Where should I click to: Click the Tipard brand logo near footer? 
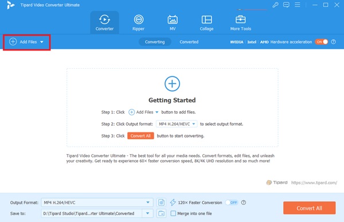(277, 182)
